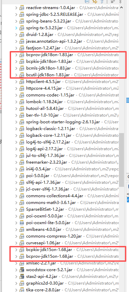Screen dimensions: 129x292
Task: Click the httpcore-4.4.15.jar file name
Action: [44, 88]
